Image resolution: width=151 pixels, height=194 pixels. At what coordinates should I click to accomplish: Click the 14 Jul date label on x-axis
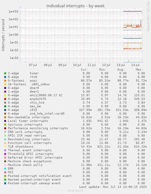click(135, 65)
